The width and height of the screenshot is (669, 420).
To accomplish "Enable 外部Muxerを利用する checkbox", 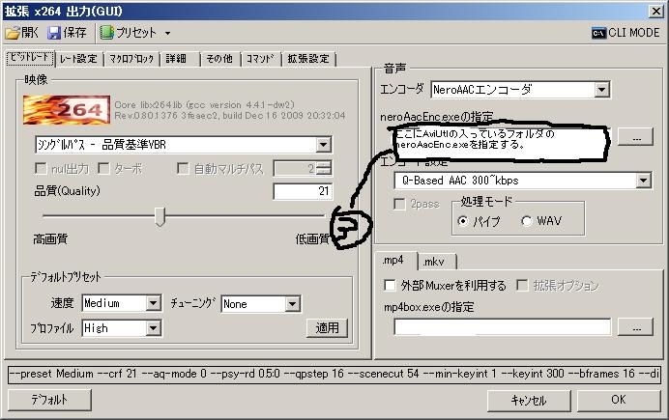I will (x=390, y=285).
